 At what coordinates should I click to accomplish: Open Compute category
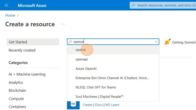pyautogui.click(x=16, y=99)
